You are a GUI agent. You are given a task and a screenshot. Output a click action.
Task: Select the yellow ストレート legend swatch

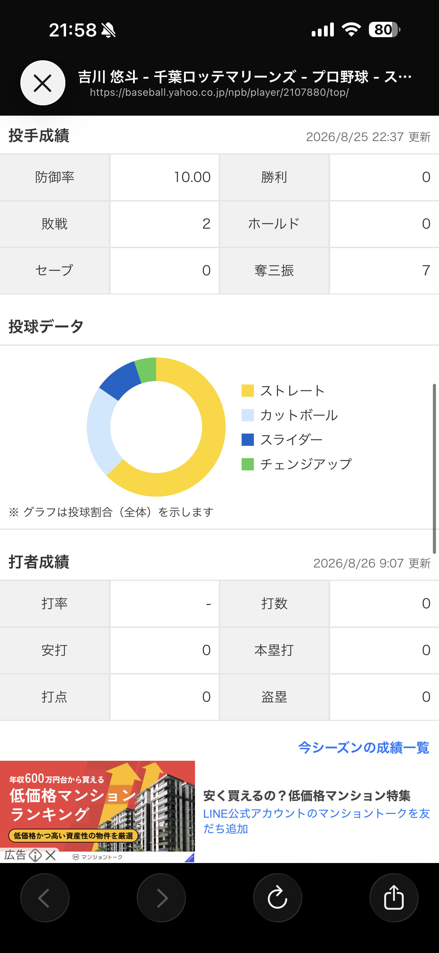[x=248, y=391]
